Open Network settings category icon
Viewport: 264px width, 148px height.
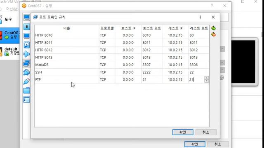26,63
